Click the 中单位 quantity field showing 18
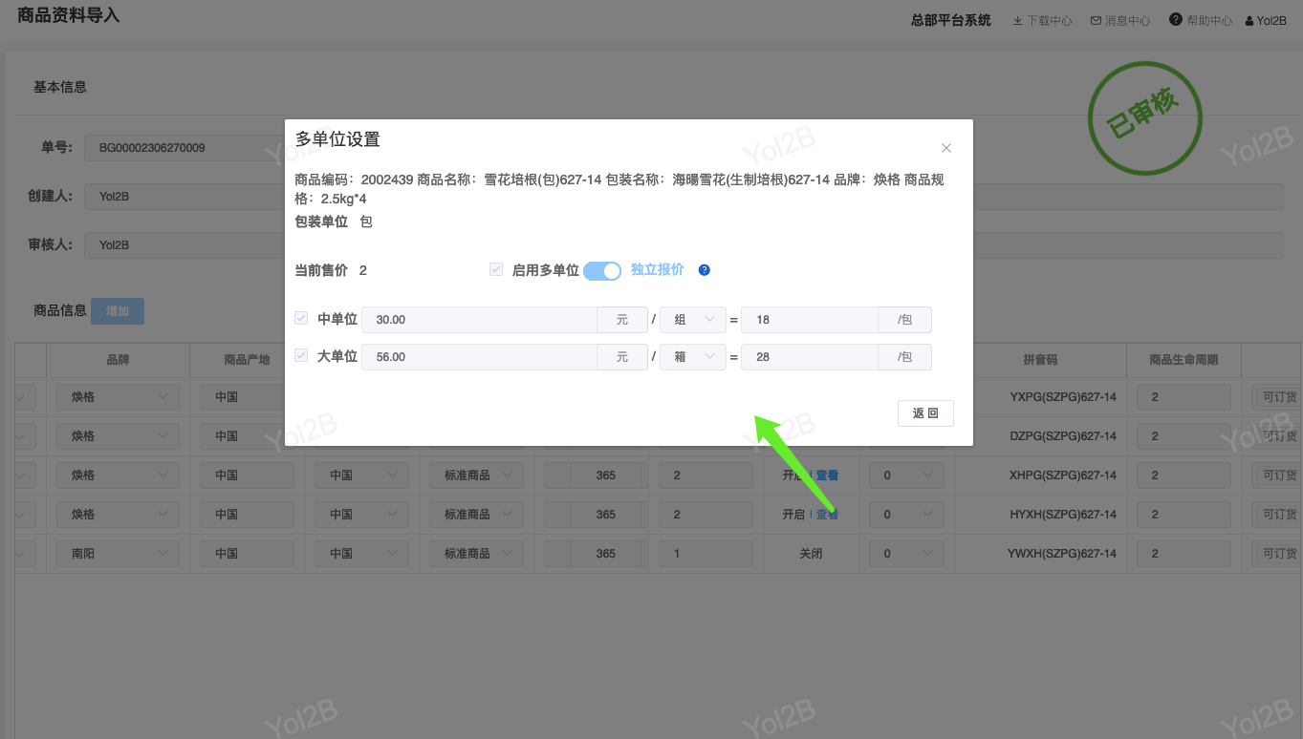This screenshot has width=1303, height=739. pyautogui.click(x=810, y=320)
